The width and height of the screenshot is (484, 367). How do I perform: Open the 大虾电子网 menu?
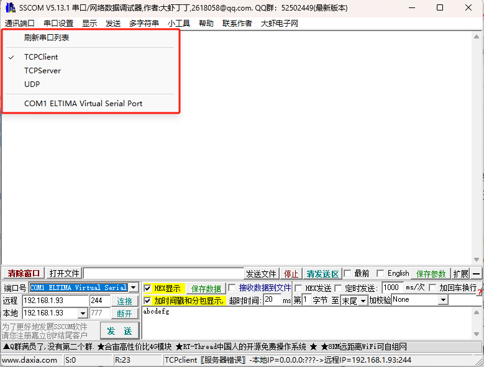click(280, 24)
